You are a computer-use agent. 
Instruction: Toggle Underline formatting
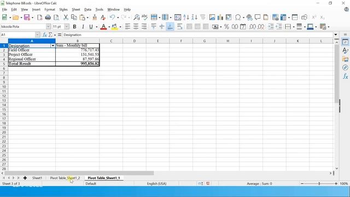pos(91,27)
